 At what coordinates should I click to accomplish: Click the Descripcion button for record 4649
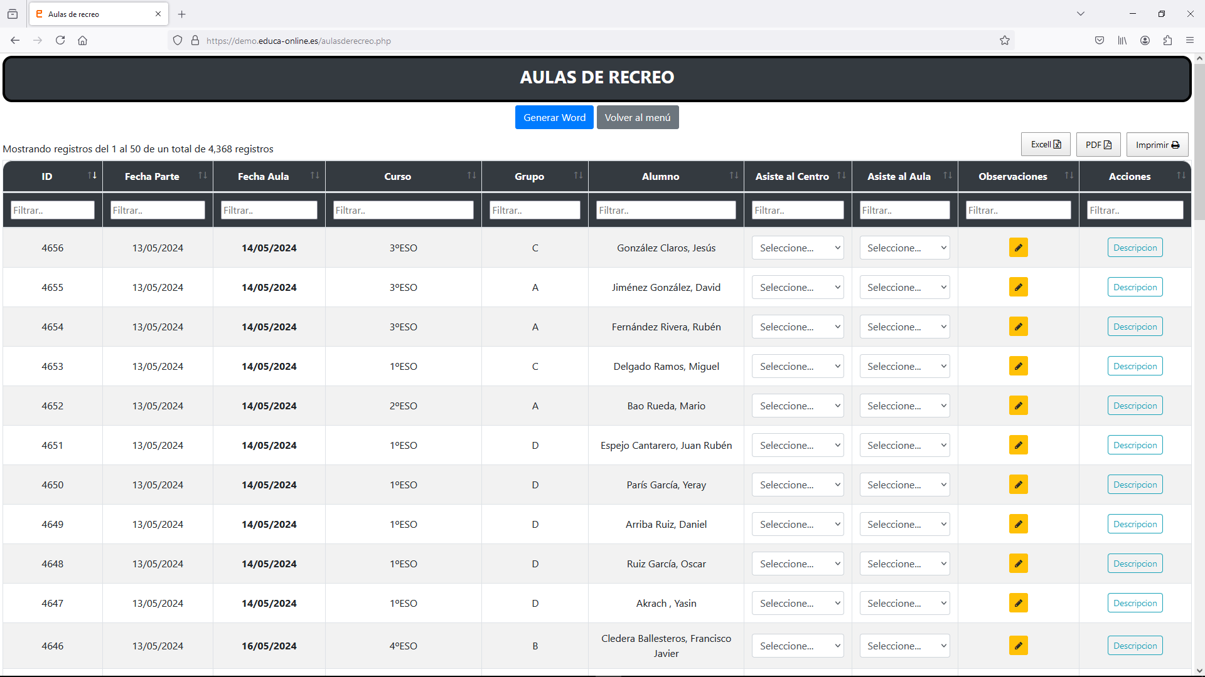point(1135,524)
